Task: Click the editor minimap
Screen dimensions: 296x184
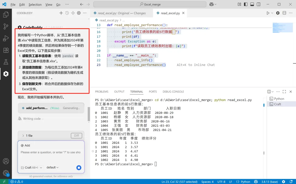Action: click(x=283, y=28)
